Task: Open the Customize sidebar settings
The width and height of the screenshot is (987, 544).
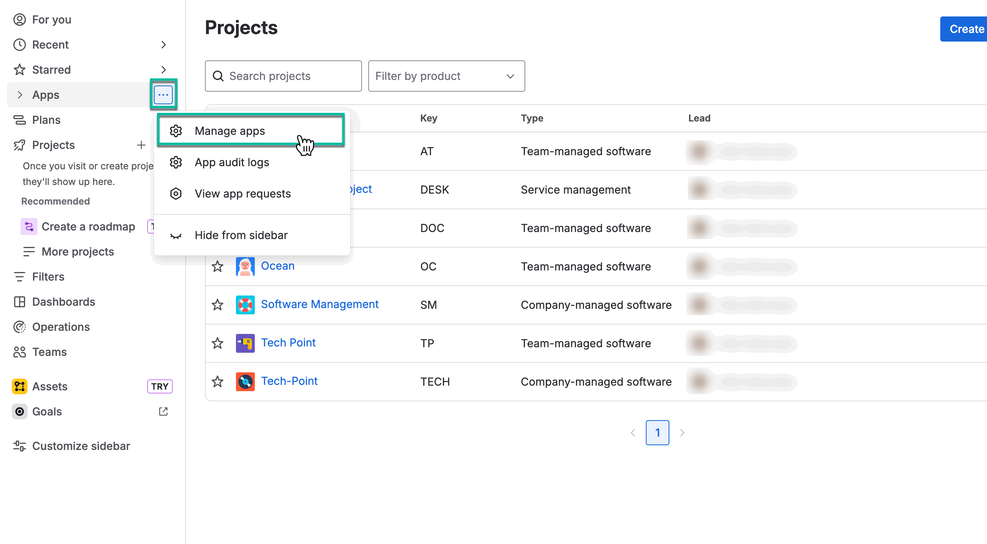Action: [x=81, y=446]
